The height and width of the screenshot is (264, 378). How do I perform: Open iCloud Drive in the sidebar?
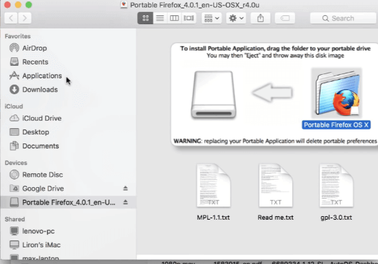(68, 118)
